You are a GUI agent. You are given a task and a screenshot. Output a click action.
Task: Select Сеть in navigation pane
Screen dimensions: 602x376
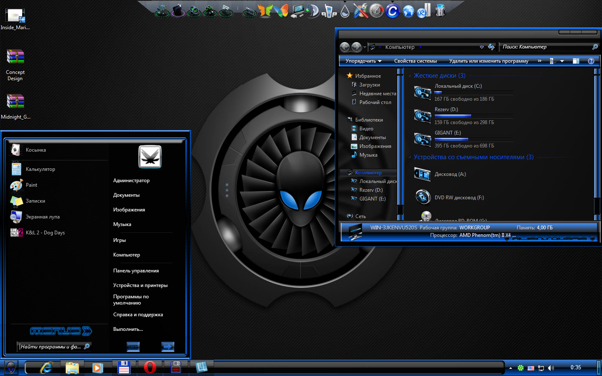(360, 216)
